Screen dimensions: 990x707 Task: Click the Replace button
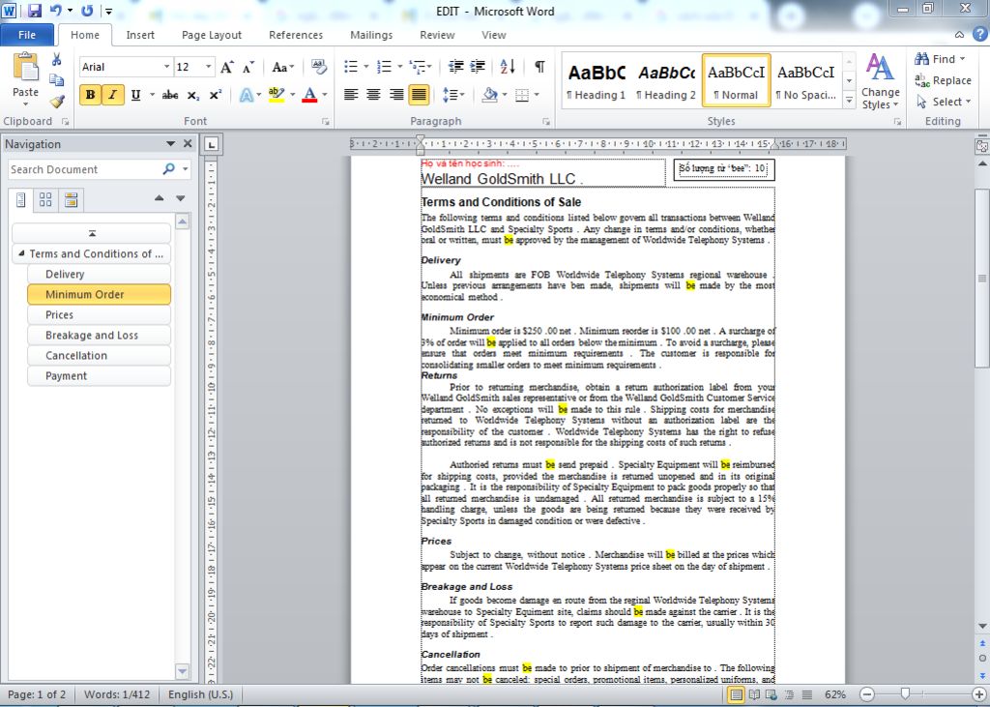click(x=943, y=80)
